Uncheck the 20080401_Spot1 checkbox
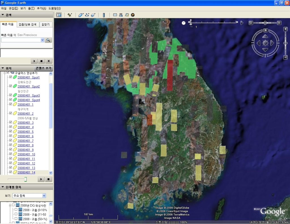Screen dimensions: 290x224 10,77
